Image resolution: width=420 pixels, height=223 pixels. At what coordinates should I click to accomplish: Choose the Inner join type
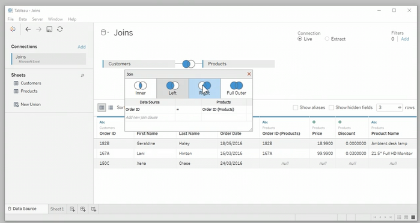141,89
